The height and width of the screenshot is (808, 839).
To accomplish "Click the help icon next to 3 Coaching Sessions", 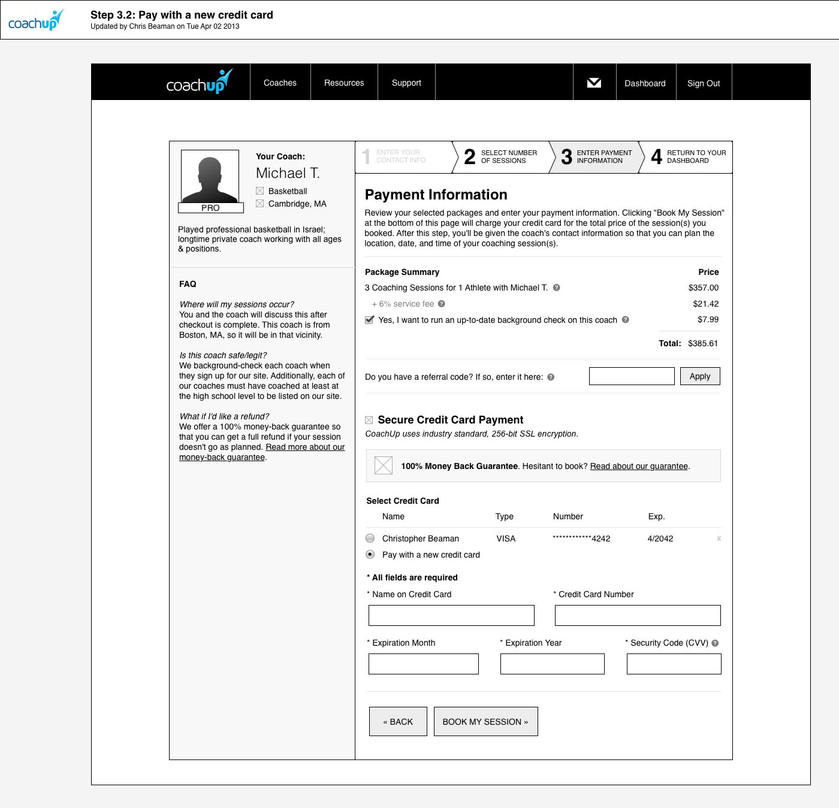I will [556, 288].
